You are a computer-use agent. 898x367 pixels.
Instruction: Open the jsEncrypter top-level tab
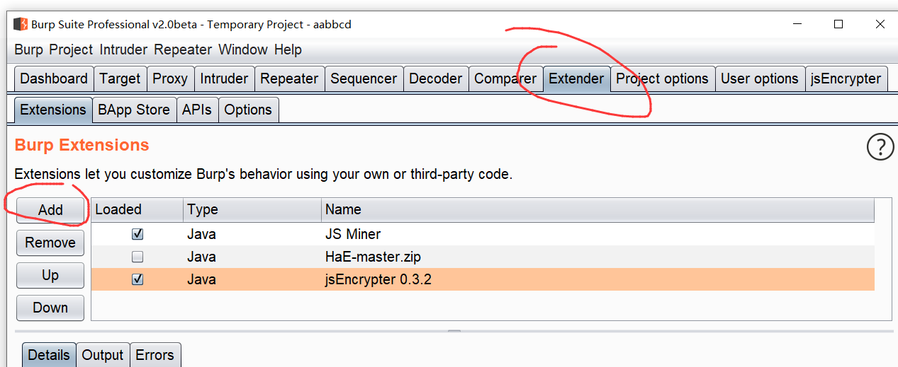[x=846, y=78]
